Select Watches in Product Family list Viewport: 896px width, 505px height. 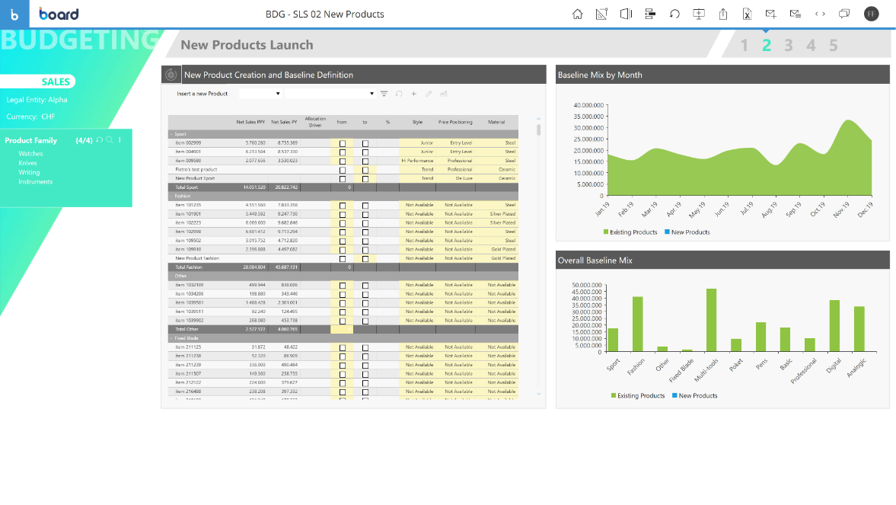pos(30,154)
